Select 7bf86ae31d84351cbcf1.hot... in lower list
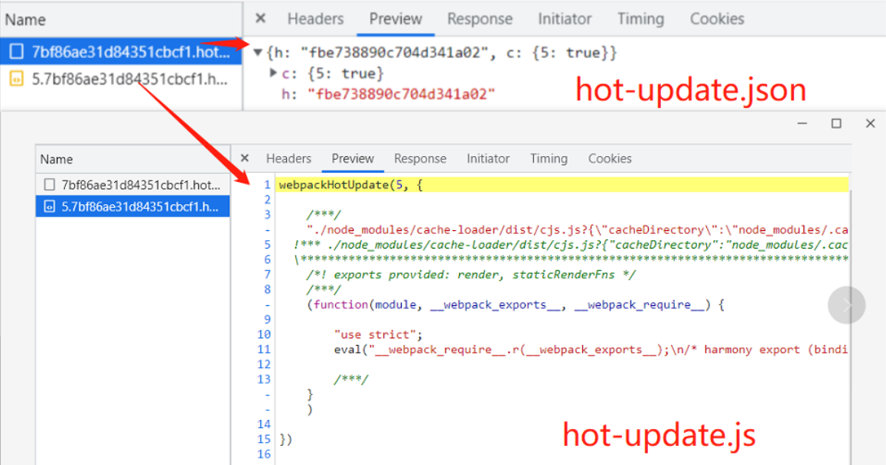This screenshot has width=886, height=465. click(133, 185)
